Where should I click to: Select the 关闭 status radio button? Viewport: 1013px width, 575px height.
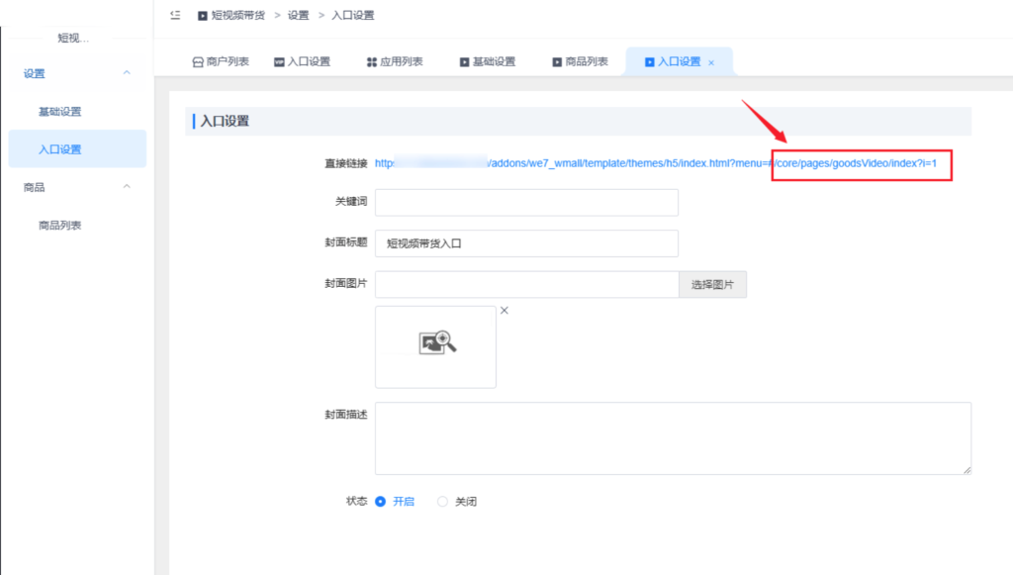click(x=442, y=502)
